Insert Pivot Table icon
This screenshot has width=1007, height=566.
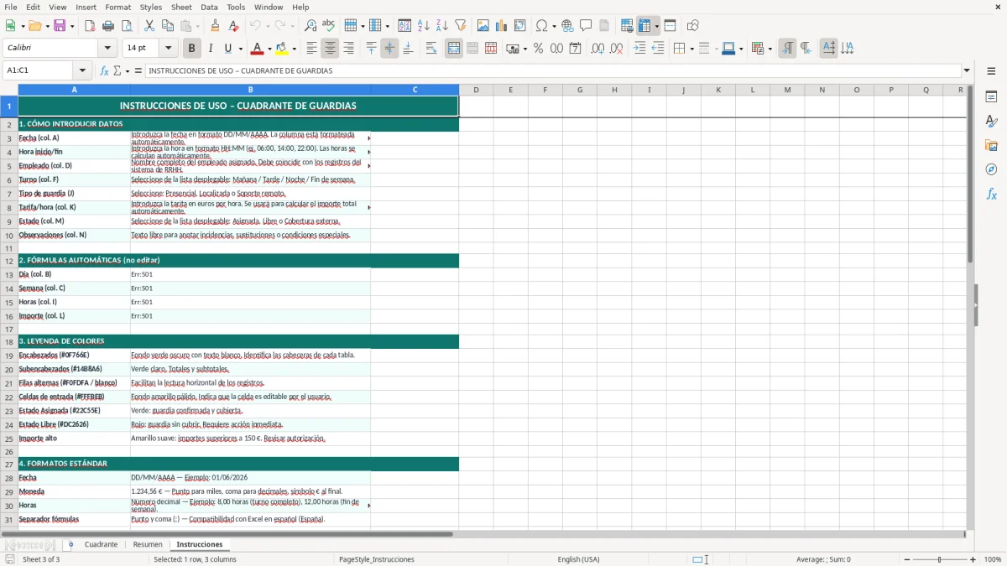(519, 26)
